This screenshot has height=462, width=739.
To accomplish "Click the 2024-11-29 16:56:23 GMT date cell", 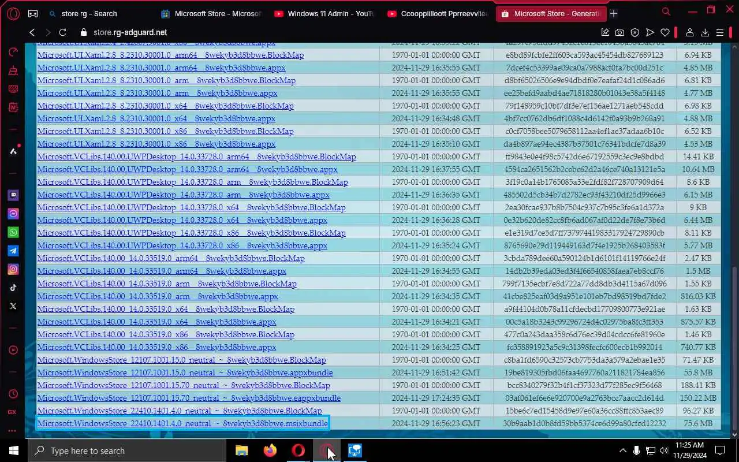I will [436, 423].
